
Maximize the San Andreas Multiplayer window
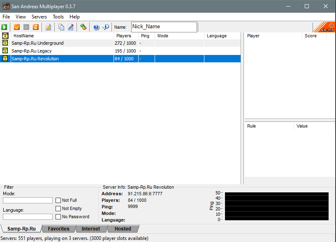[x=307, y=6]
